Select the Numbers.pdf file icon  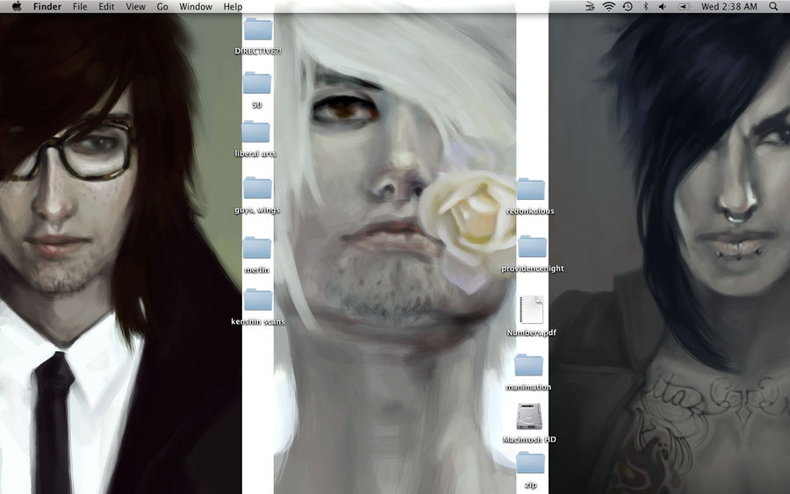tap(532, 309)
